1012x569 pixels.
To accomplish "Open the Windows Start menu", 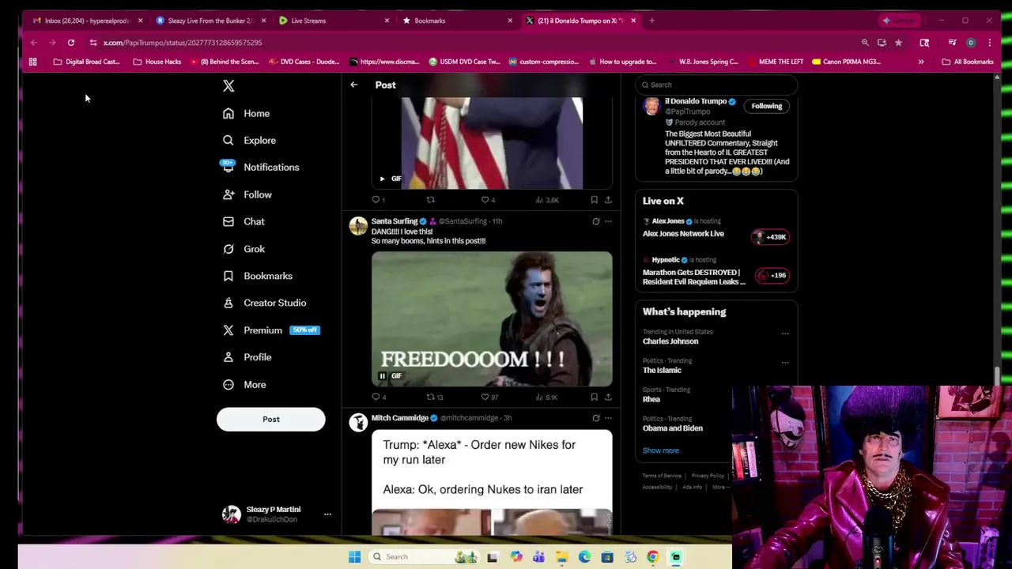I will [x=354, y=557].
